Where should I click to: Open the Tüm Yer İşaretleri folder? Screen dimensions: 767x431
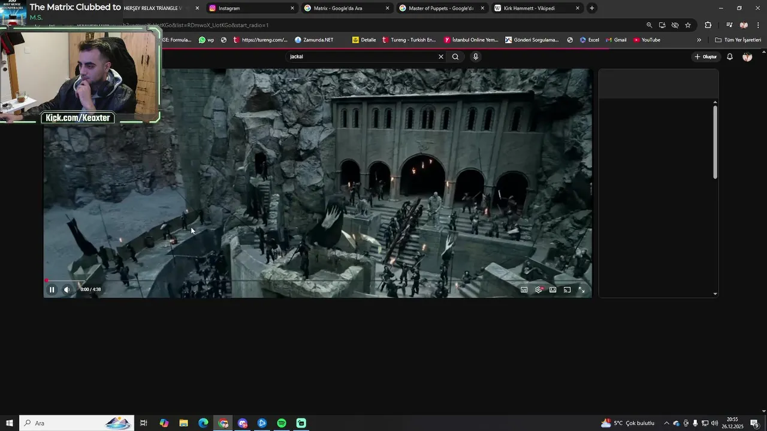point(738,40)
